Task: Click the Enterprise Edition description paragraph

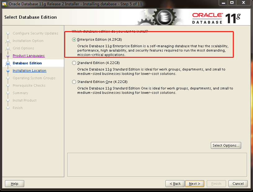Action: (x=153, y=50)
